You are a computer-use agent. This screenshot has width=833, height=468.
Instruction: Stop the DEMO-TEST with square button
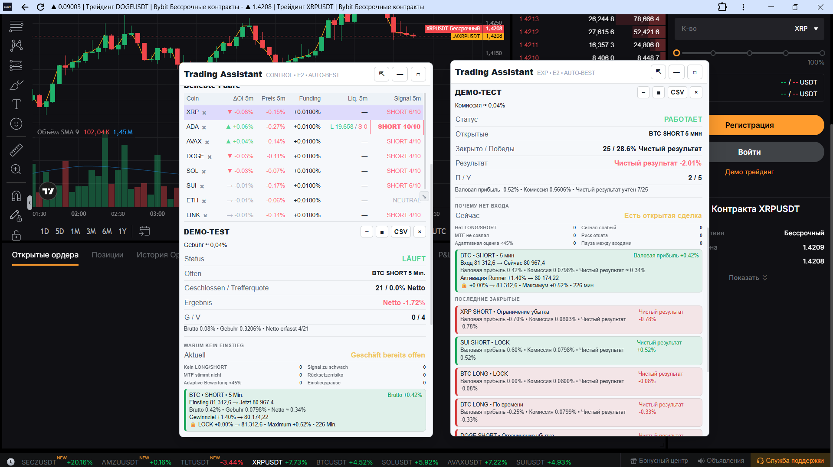point(382,232)
